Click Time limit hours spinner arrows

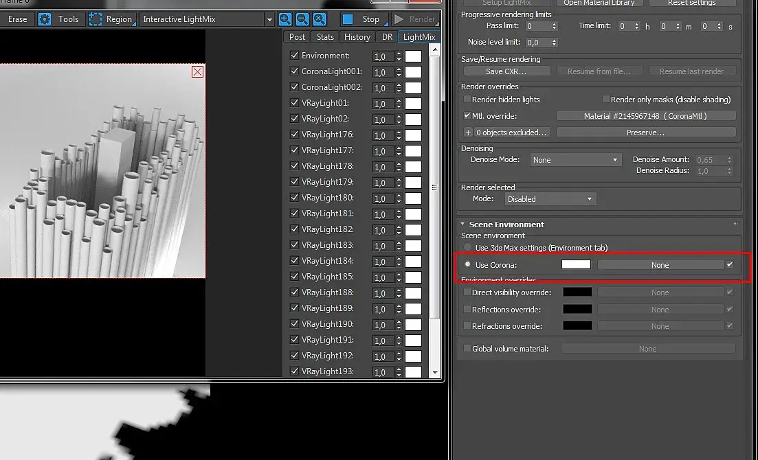(x=636, y=26)
